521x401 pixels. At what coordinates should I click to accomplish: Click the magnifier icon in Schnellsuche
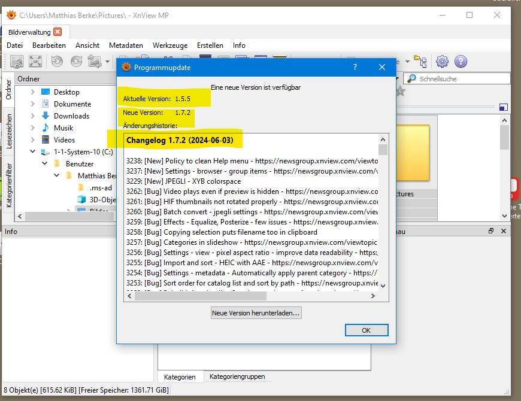click(411, 78)
